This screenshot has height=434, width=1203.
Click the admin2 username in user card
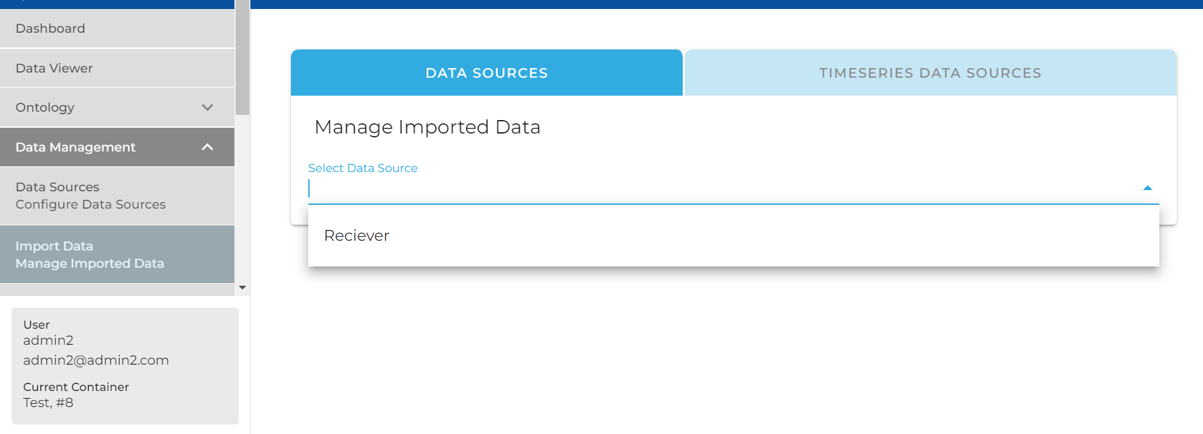click(x=48, y=340)
